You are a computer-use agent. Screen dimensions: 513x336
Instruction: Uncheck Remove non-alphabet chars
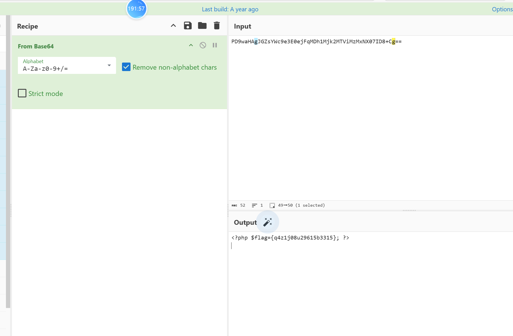point(126,67)
